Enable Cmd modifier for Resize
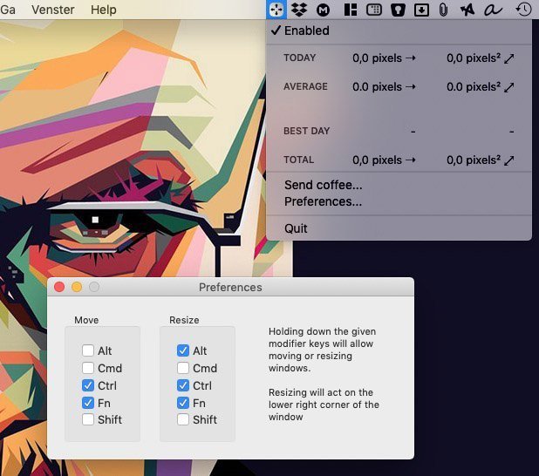Viewport: 539px width, 476px height. (x=183, y=368)
